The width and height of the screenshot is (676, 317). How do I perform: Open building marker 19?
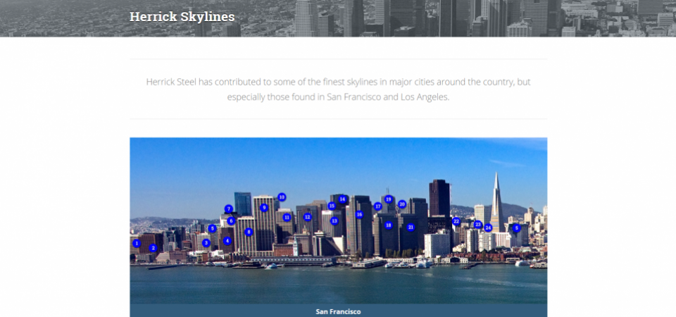(388, 199)
